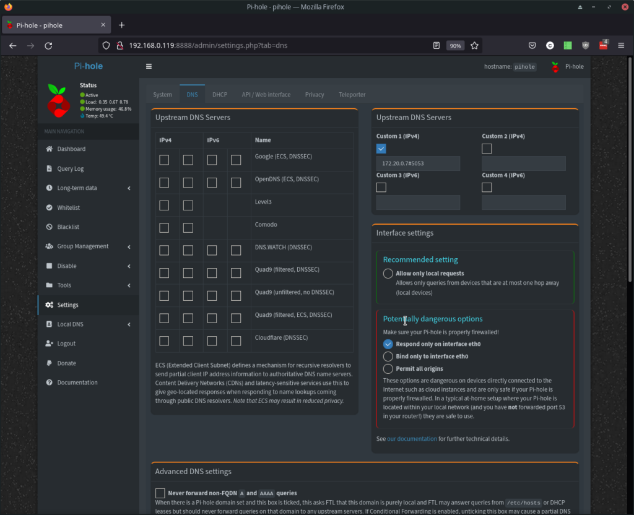Image resolution: width=634 pixels, height=515 pixels.
Task: Click the Custom 3 IPv6 address field
Action: tap(418, 202)
